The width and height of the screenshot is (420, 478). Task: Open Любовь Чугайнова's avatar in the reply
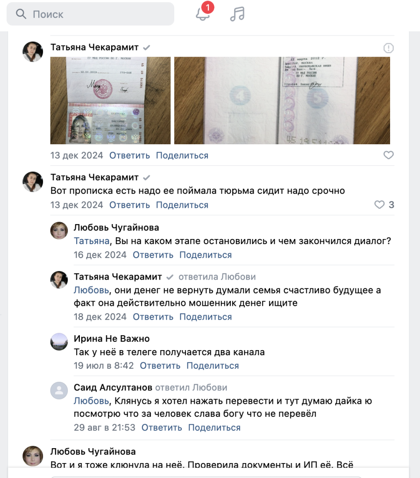click(59, 230)
